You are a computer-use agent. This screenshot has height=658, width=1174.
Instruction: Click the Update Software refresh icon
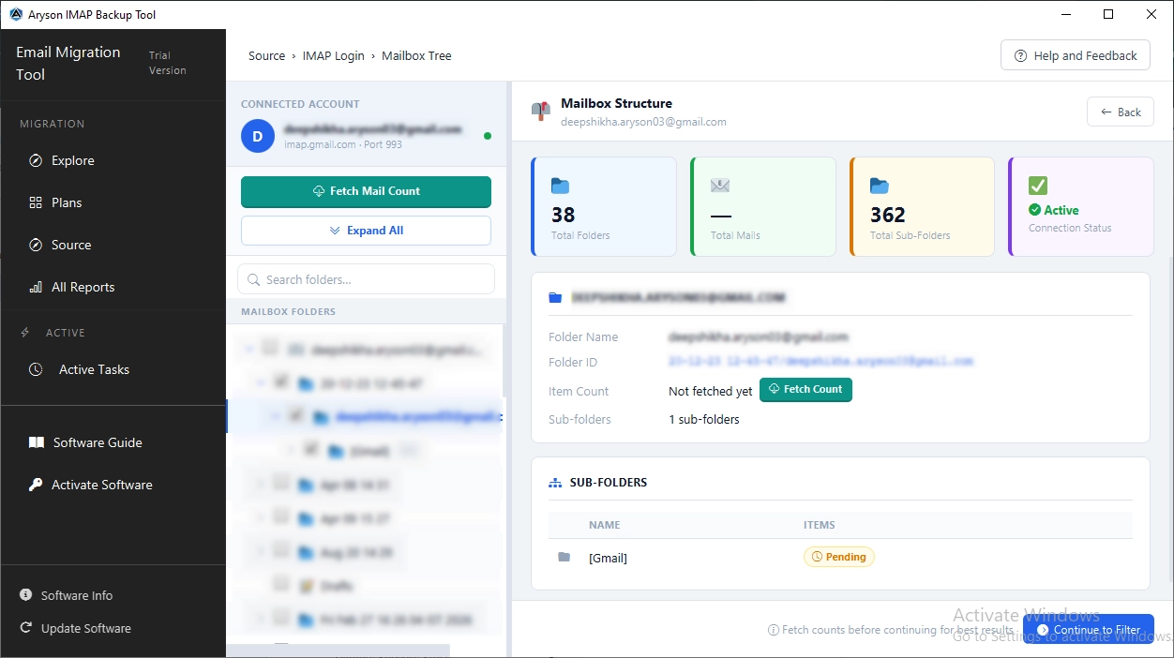tap(26, 628)
